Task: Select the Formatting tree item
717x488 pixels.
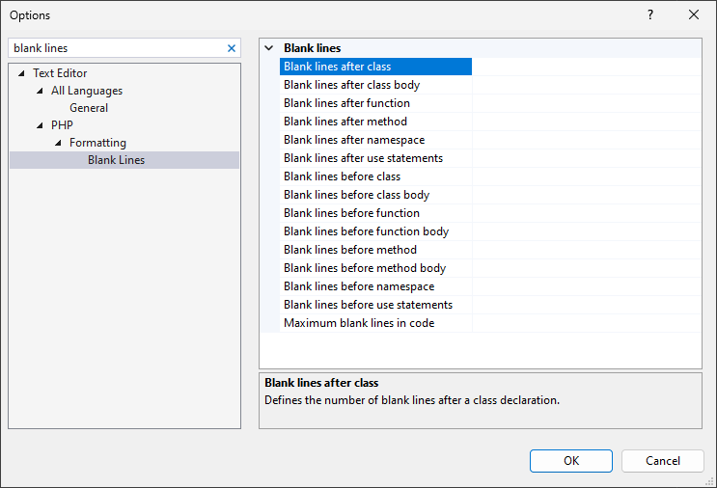Action: 97,143
